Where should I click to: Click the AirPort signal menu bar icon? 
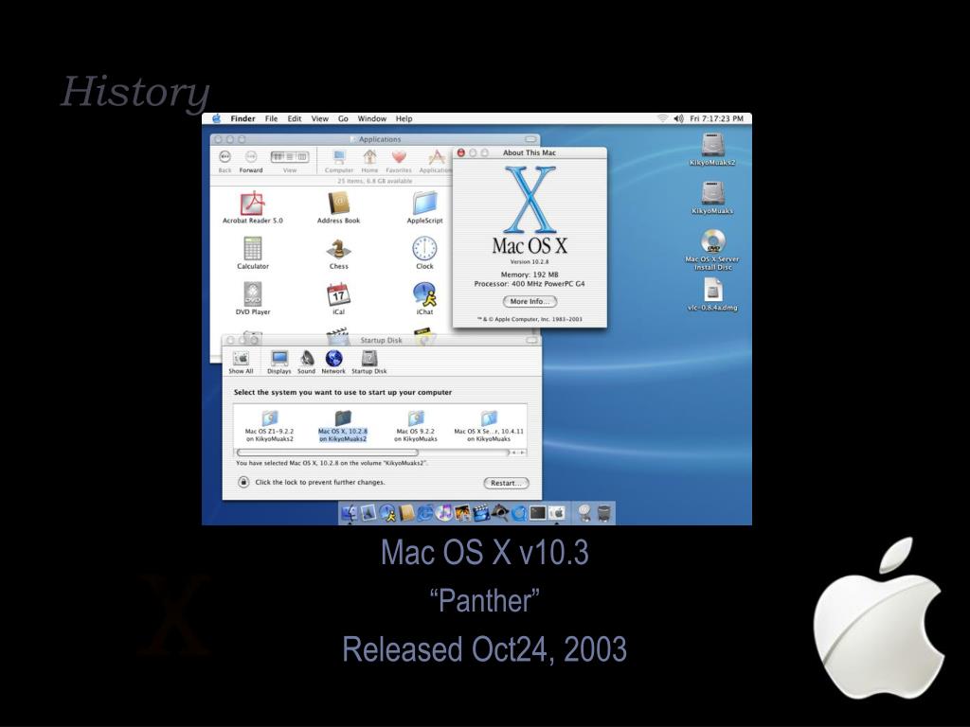point(662,118)
